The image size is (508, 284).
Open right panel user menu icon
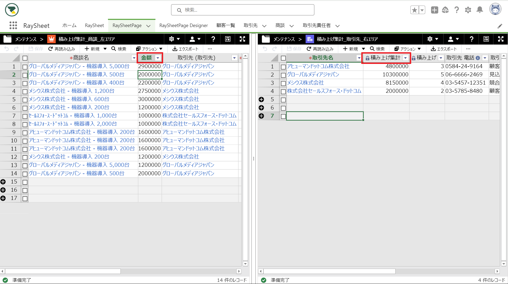coord(453,39)
